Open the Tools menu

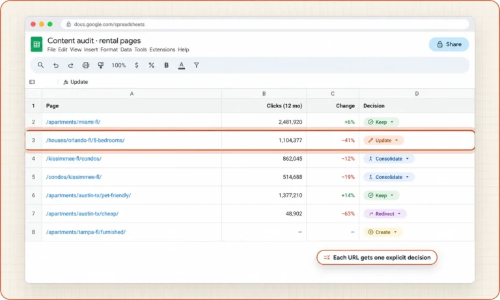click(x=141, y=49)
